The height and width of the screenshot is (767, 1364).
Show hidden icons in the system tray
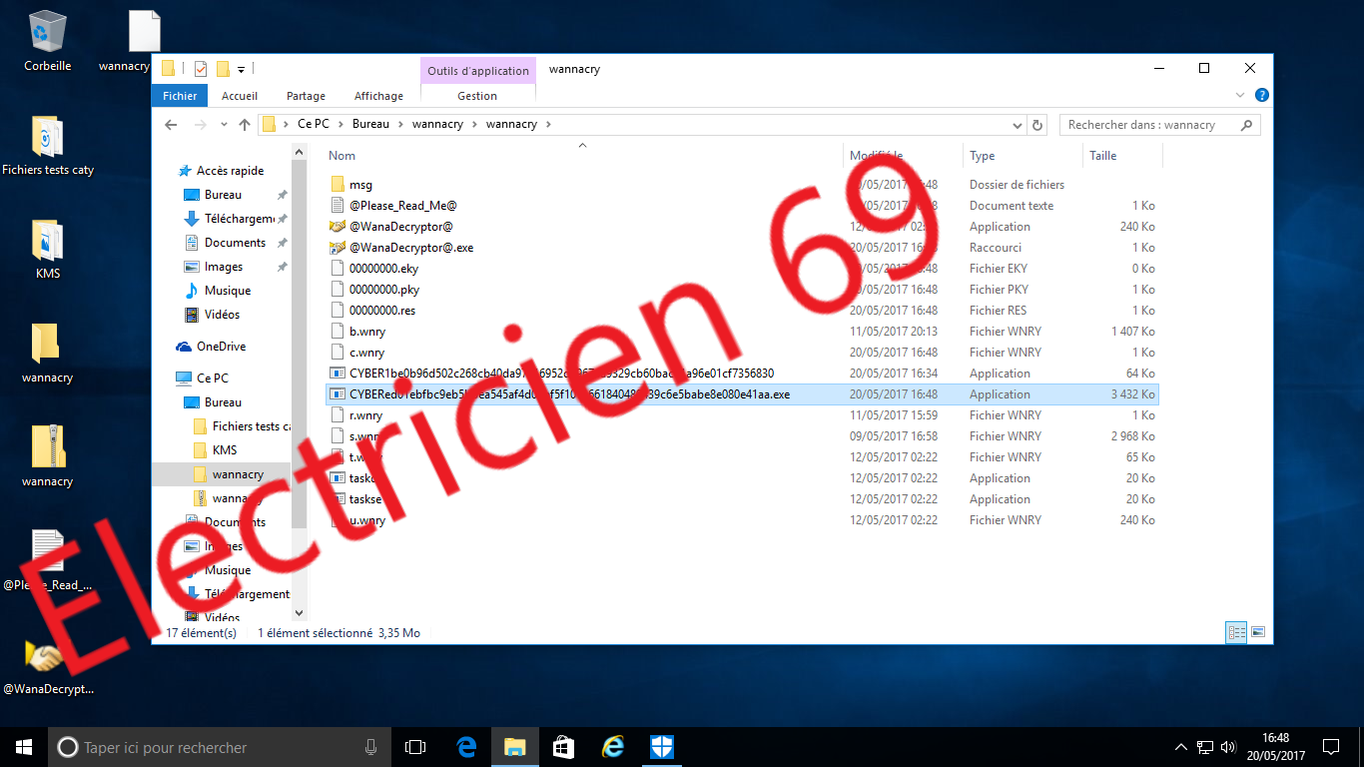tap(1182, 747)
